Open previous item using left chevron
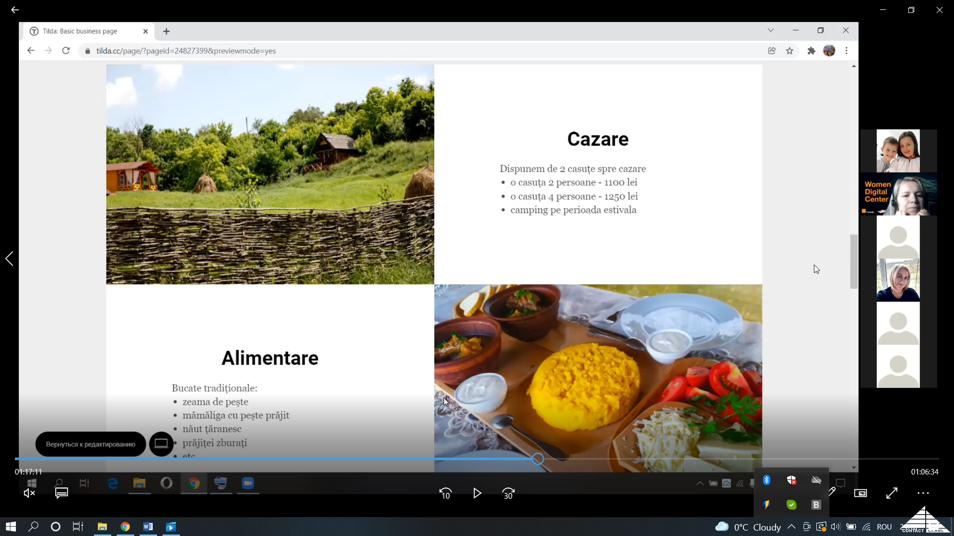954x536 pixels. 9,259
